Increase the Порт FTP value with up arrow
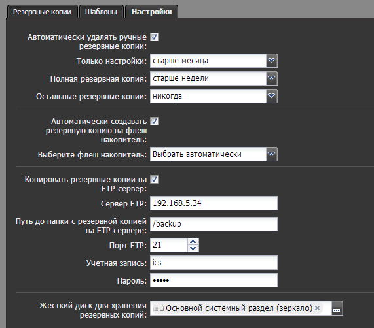 coord(193,242)
